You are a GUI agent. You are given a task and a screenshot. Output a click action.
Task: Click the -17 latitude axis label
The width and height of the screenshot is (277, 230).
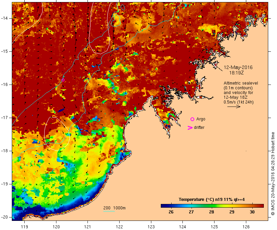coord(4,118)
